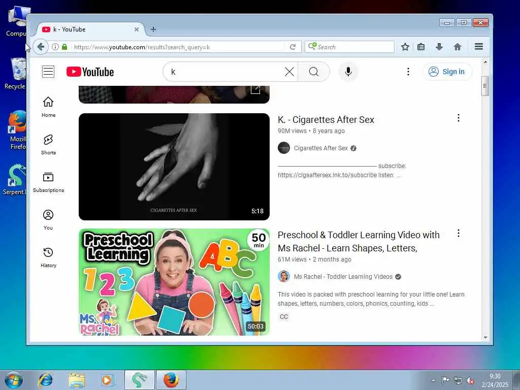
Task: Click the open-in-new icon on top thumbnail
Action: pyautogui.click(x=255, y=89)
